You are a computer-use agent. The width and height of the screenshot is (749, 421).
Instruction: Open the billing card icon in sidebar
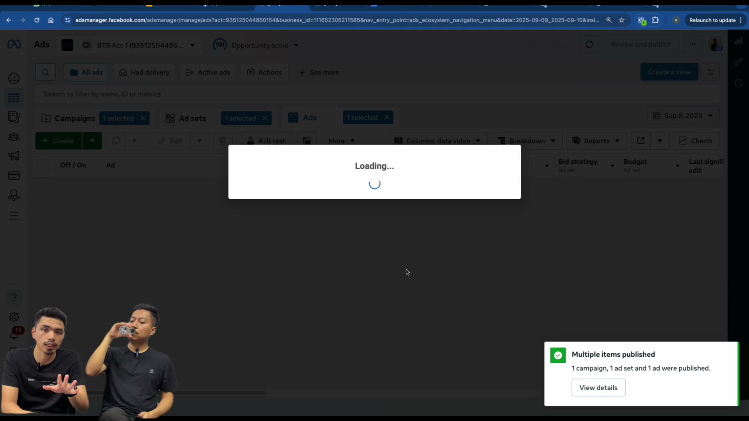click(x=14, y=176)
